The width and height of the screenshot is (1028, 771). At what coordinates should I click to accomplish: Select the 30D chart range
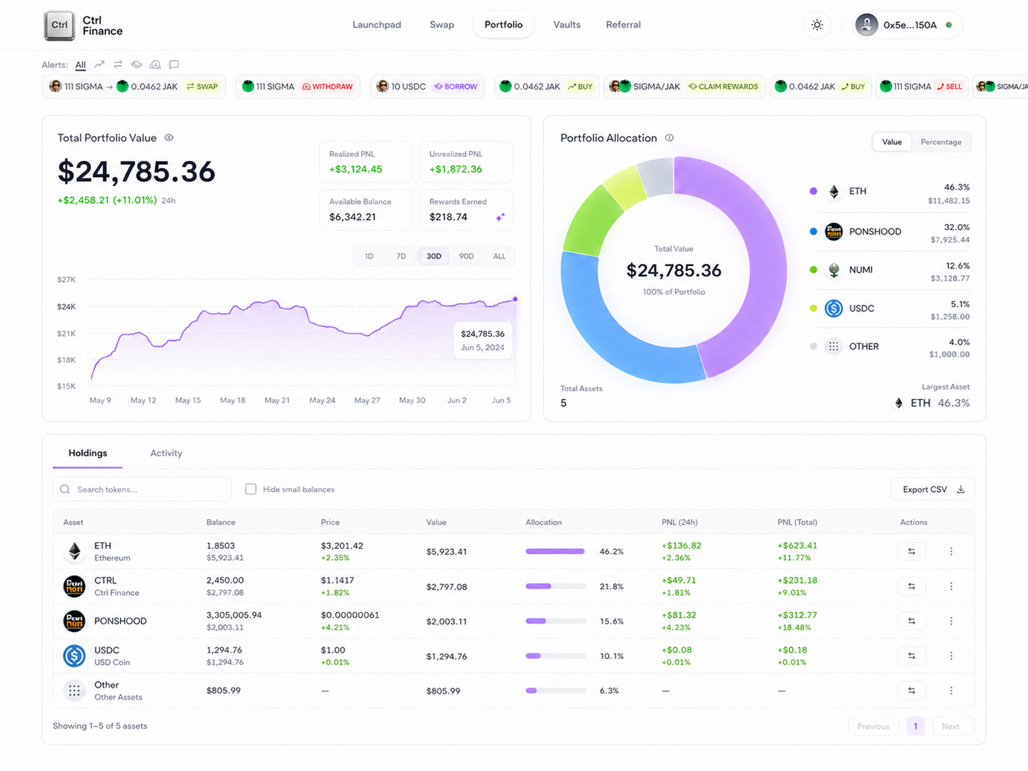tap(434, 256)
